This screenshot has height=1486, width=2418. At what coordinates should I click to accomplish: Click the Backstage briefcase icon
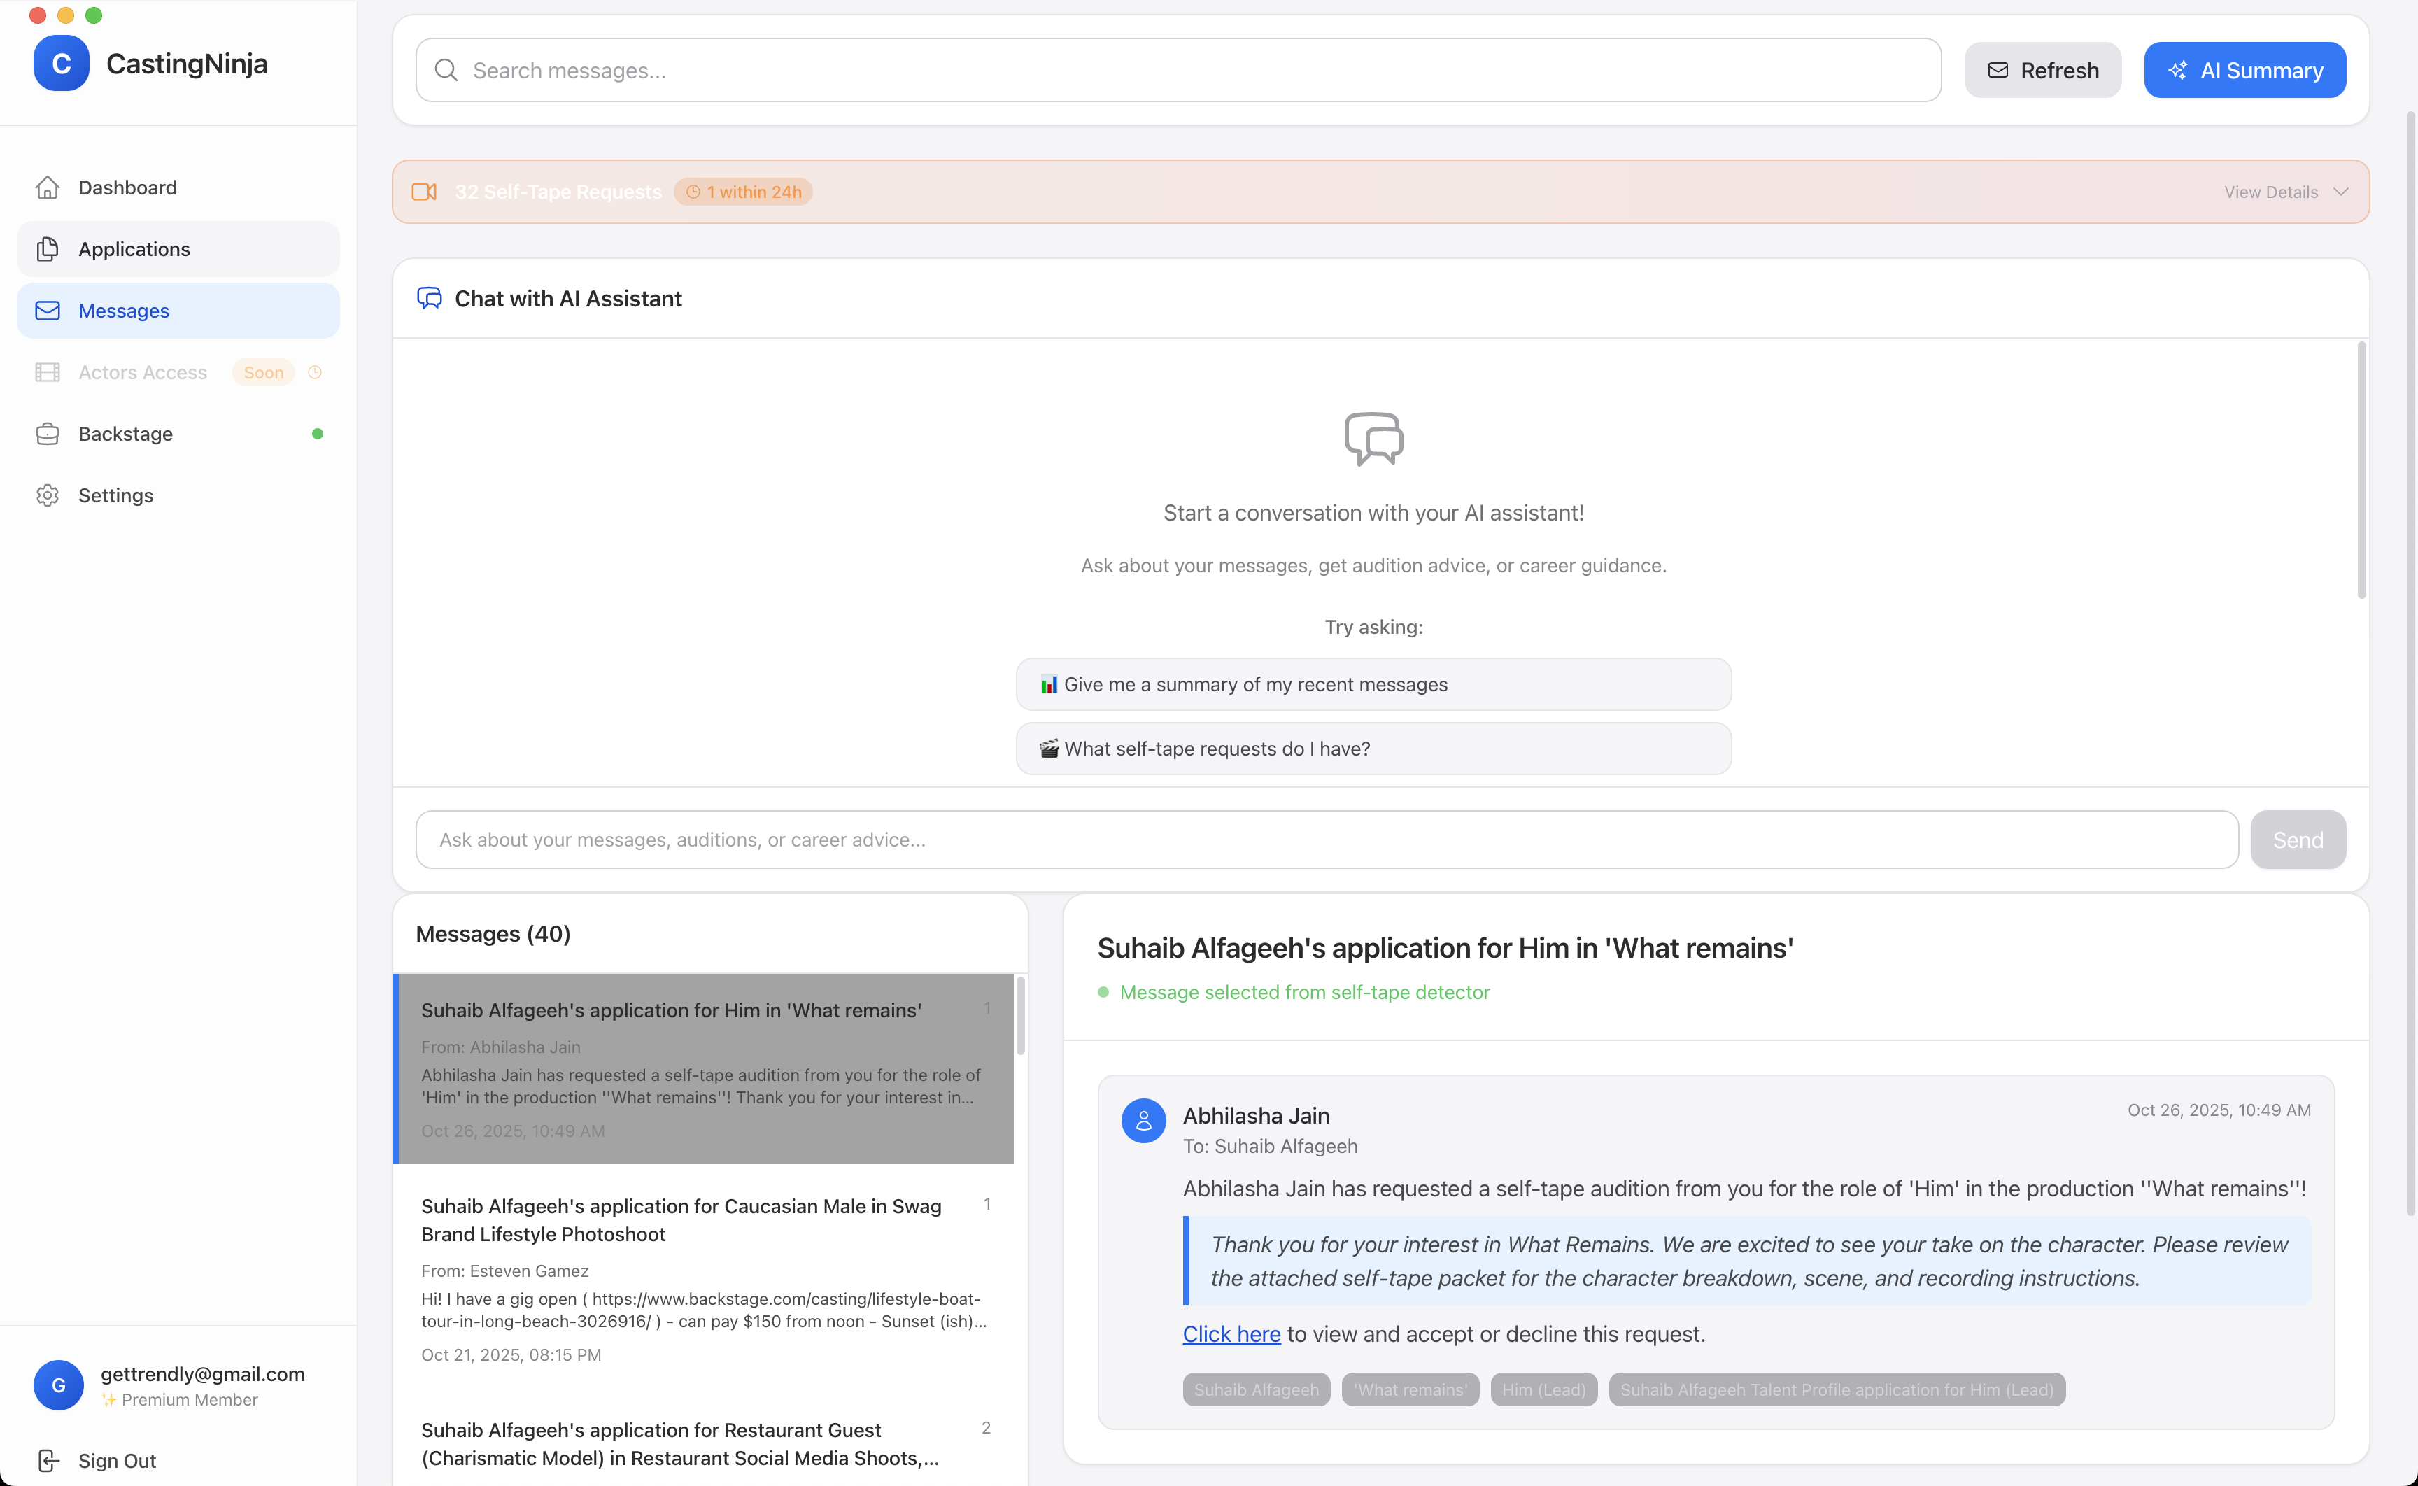coord(47,434)
